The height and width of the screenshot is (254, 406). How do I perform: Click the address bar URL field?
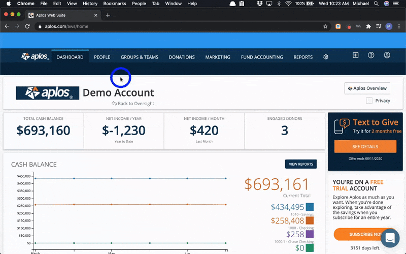tap(183, 26)
